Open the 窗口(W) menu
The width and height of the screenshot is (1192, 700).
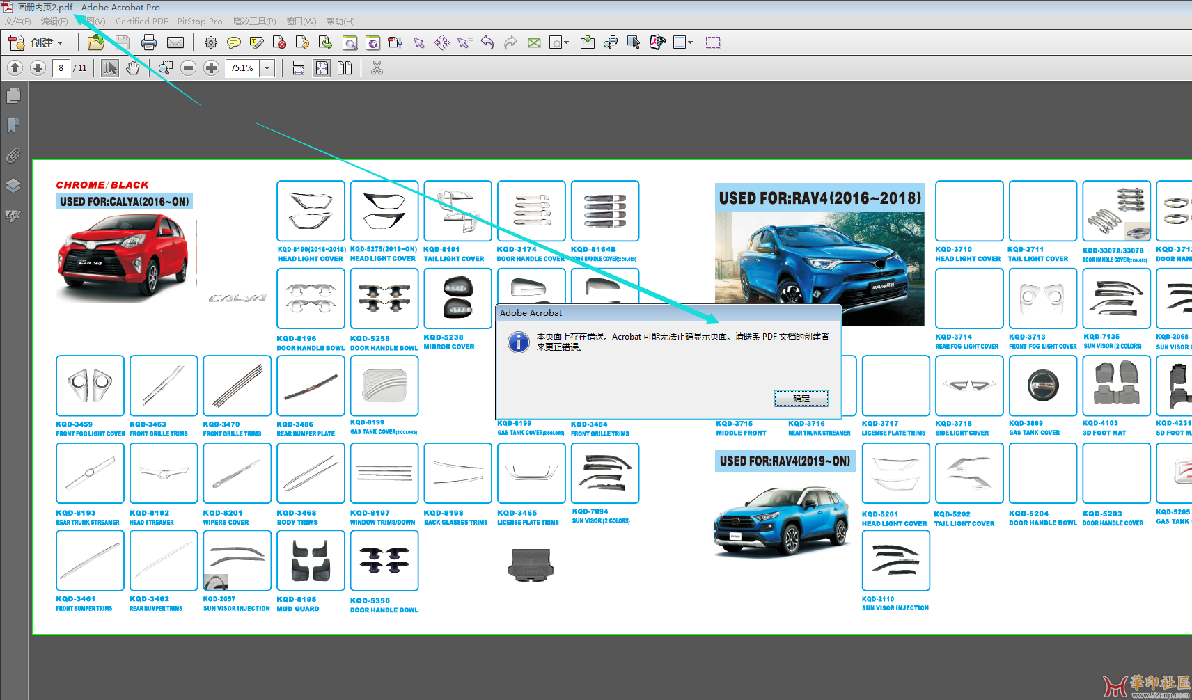(301, 22)
